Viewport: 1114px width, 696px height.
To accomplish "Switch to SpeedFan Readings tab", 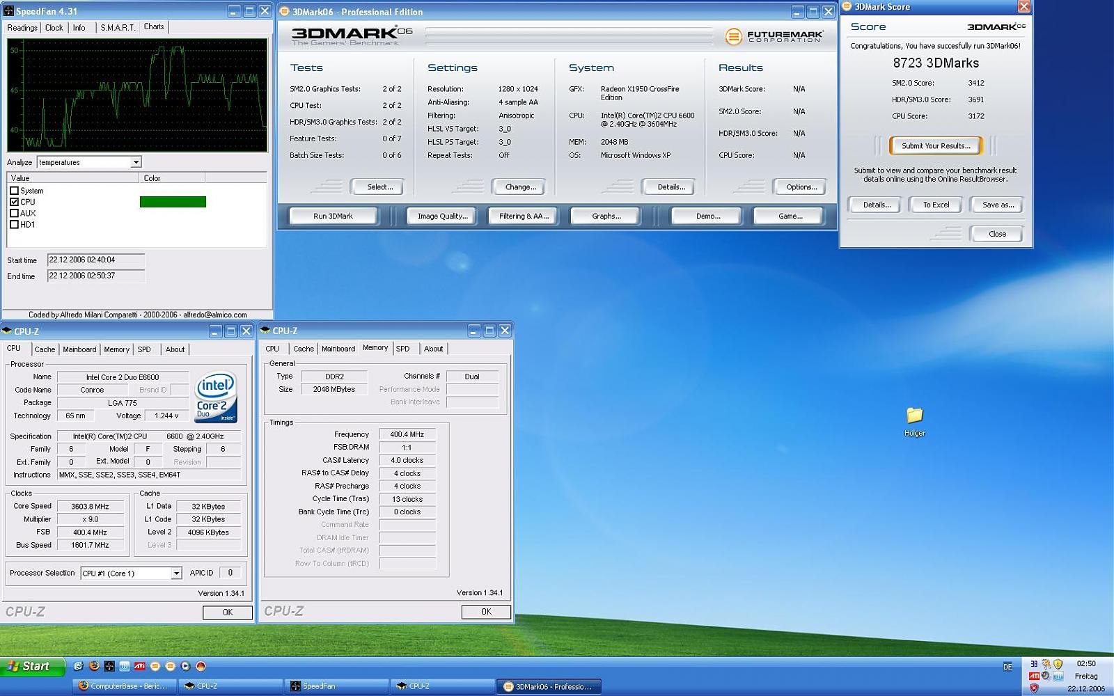I will point(22,28).
